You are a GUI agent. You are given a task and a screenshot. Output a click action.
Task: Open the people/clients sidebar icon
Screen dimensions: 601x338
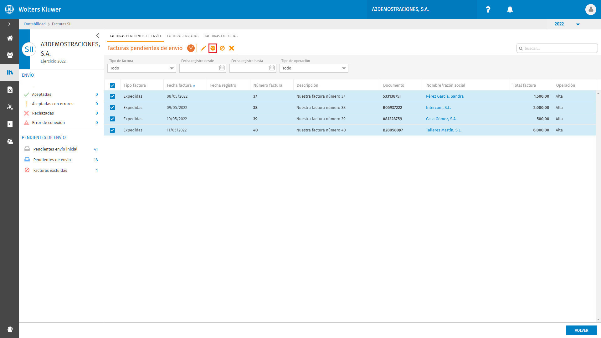point(10,55)
